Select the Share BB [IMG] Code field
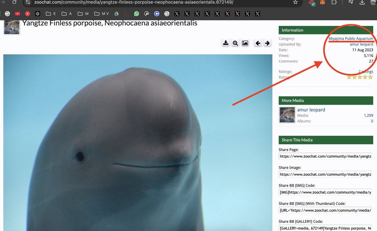 325,192
